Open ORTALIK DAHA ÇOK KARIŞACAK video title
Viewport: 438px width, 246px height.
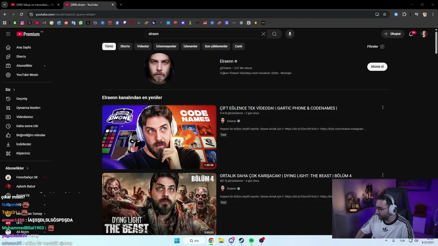[x=285, y=176]
